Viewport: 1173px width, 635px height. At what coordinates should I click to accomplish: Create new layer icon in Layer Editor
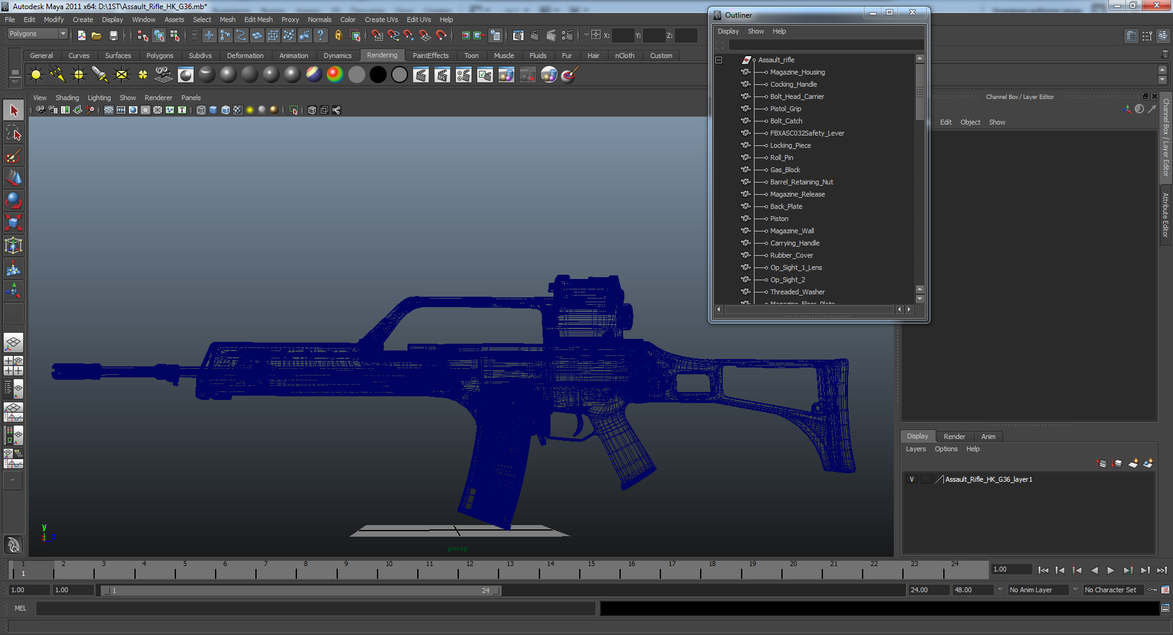click(1133, 463)
